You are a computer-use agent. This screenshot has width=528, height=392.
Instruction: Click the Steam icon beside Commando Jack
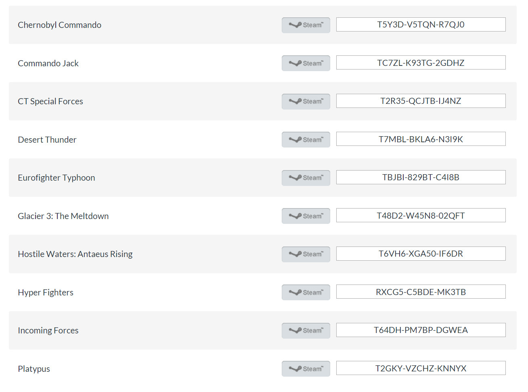(306, 63)
